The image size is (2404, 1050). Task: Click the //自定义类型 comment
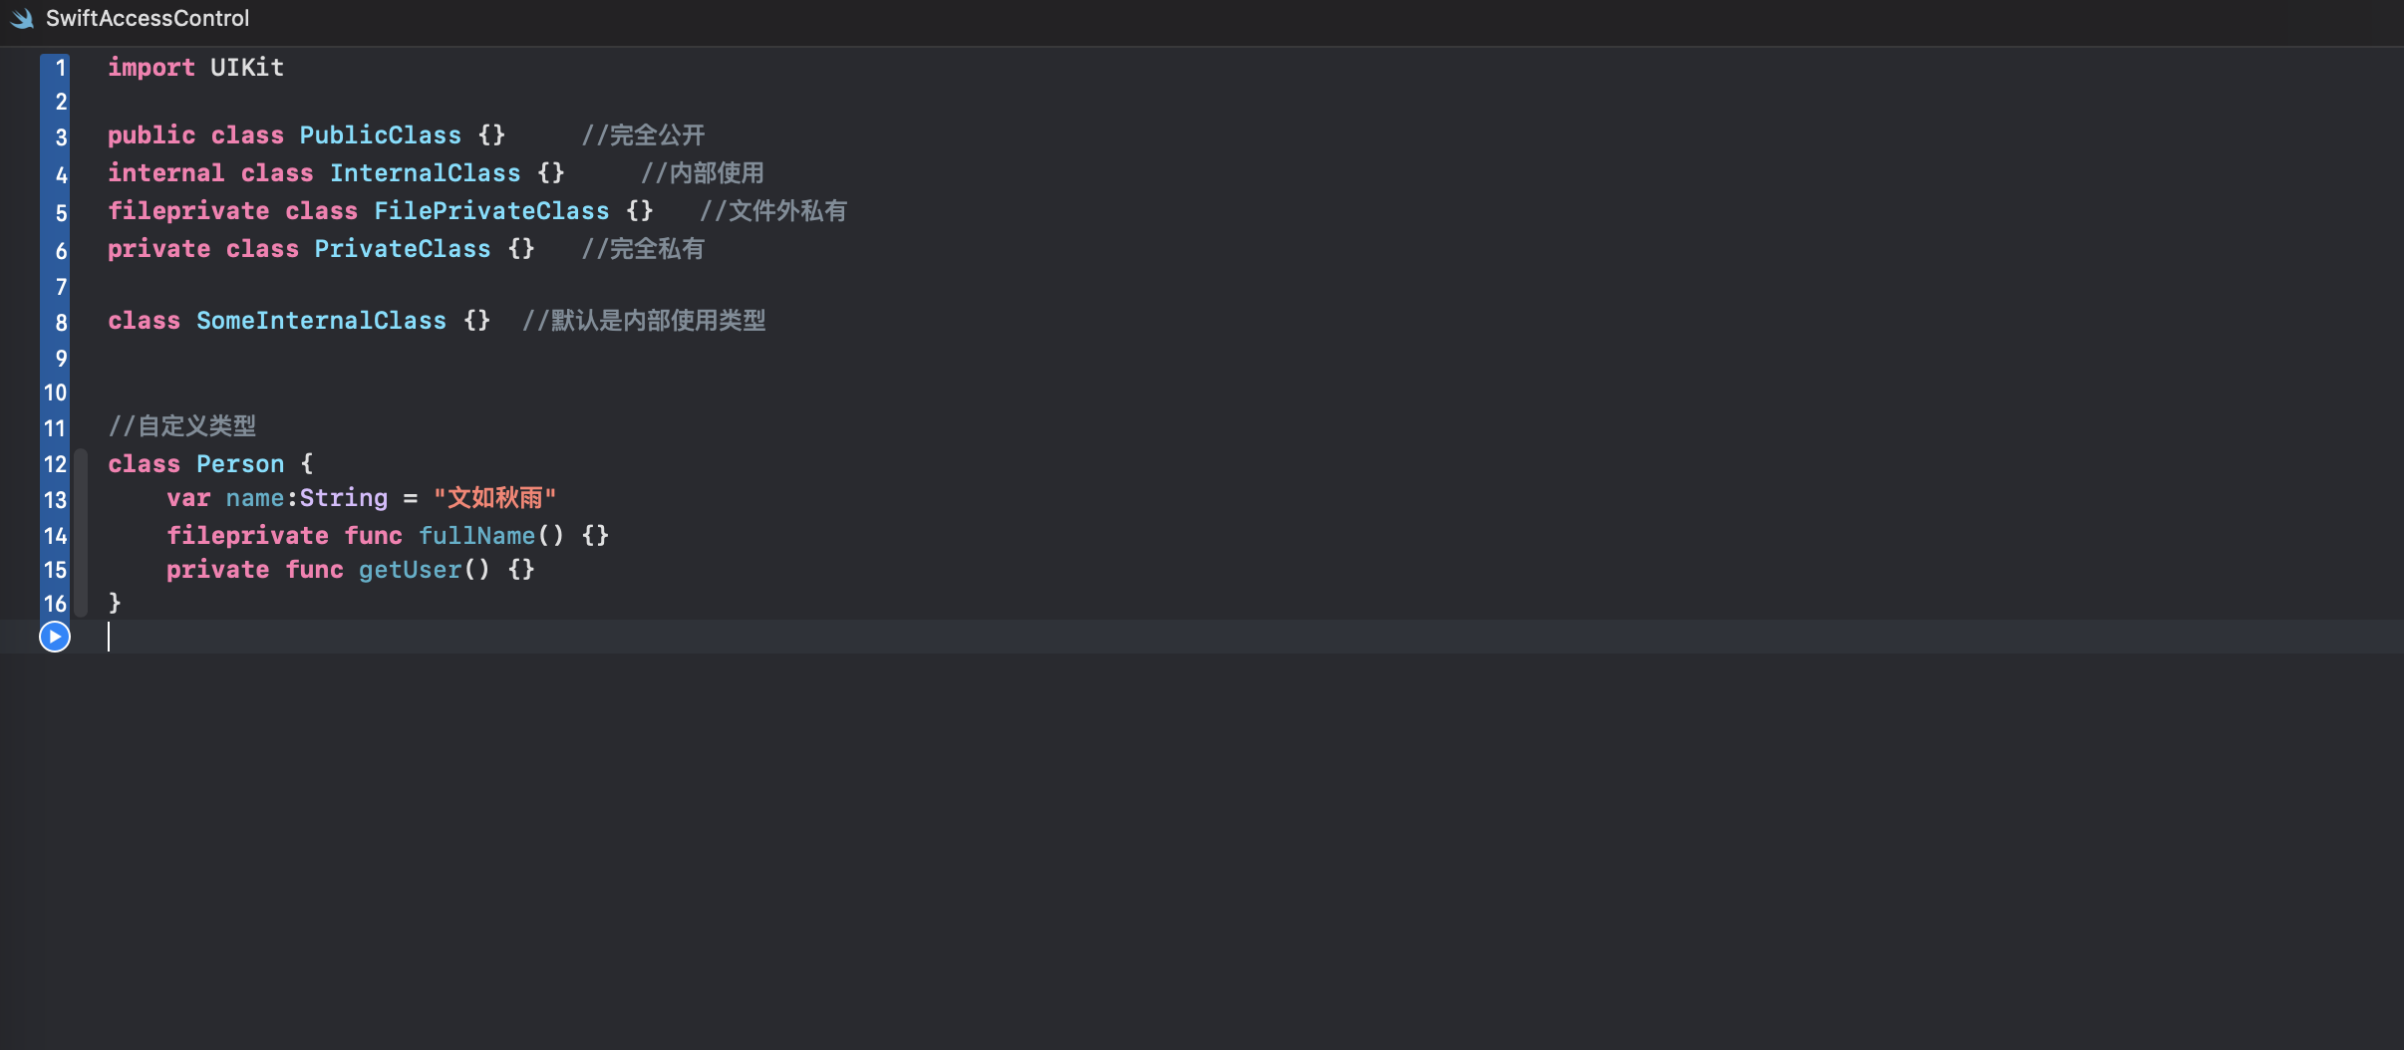coord(181,426)
